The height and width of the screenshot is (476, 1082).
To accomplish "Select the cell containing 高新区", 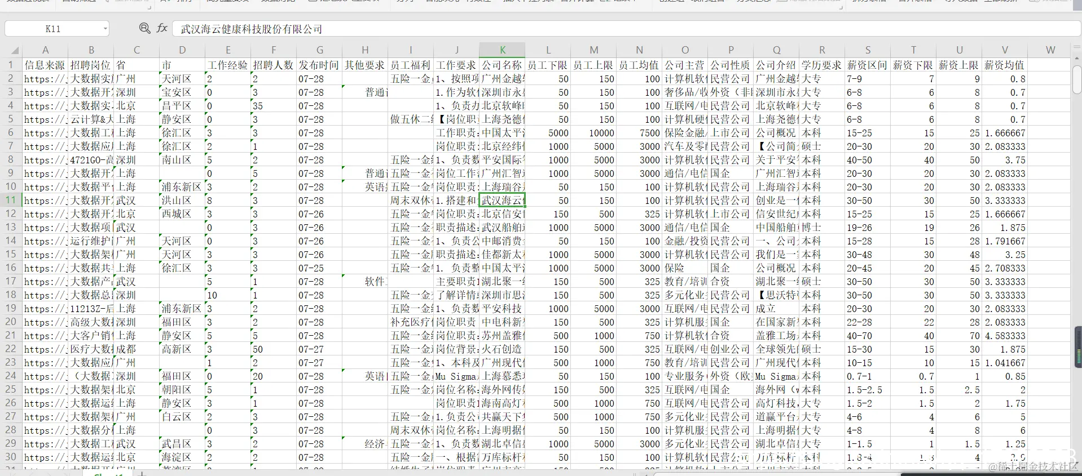I will (182, 349).
